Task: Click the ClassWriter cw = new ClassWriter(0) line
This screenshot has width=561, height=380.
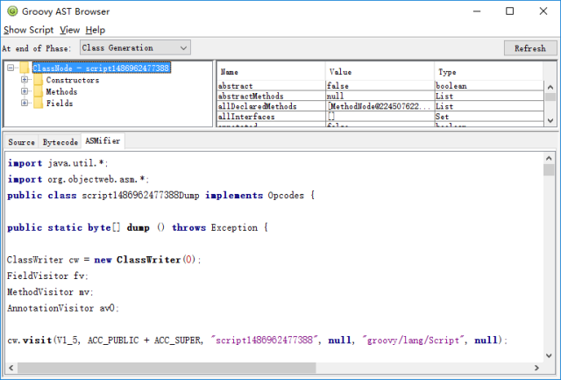Action: (x=104, y=260)
